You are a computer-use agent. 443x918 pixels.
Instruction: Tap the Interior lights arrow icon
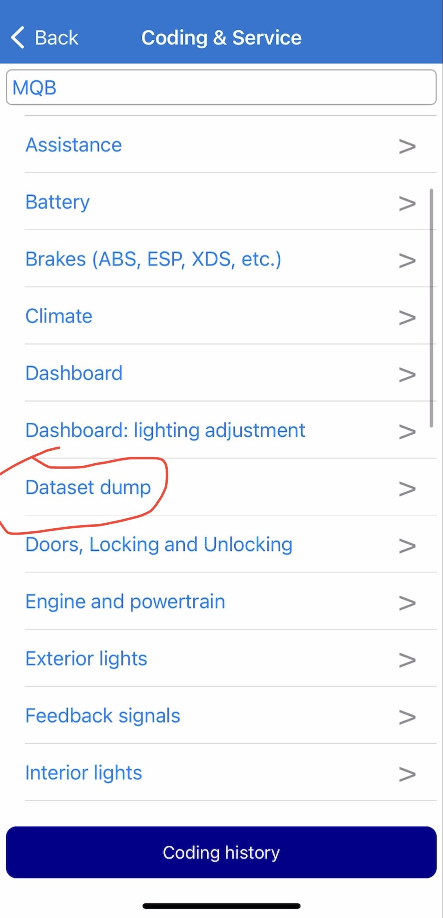[407, 774]
